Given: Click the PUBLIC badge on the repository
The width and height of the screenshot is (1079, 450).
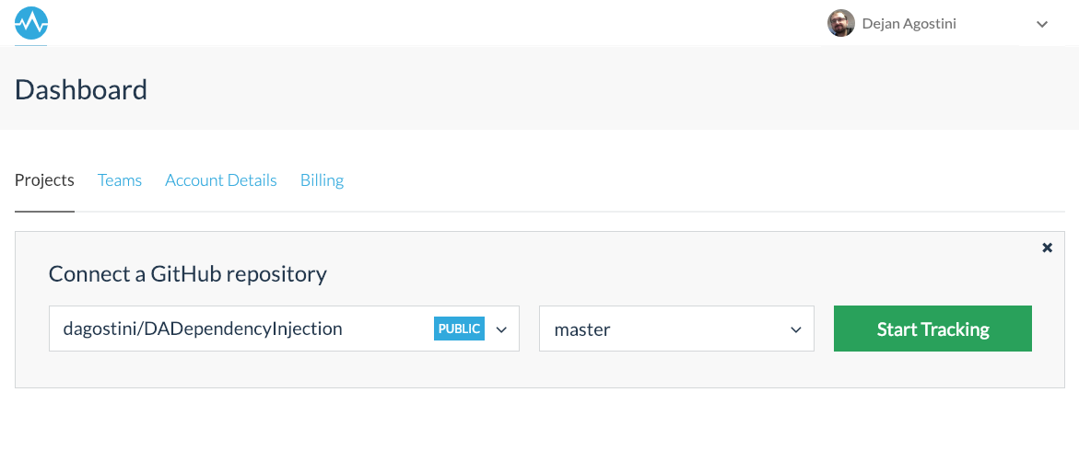Looking at the screenshot, I should [459, 329].
